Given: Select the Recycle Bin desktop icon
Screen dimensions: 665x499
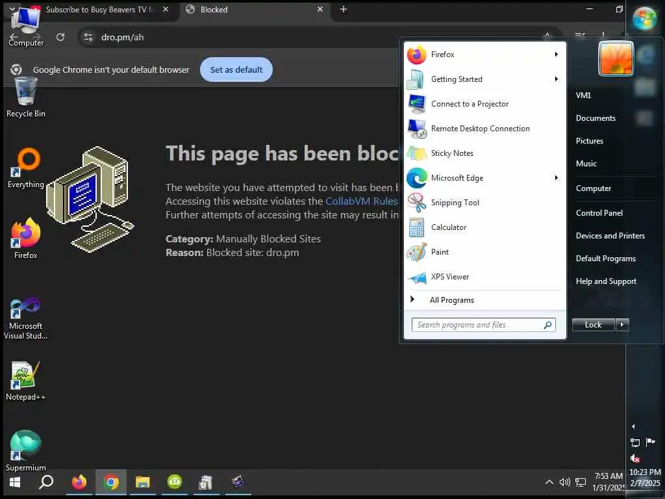Looking at the screenshot, I should pos(26,97).
